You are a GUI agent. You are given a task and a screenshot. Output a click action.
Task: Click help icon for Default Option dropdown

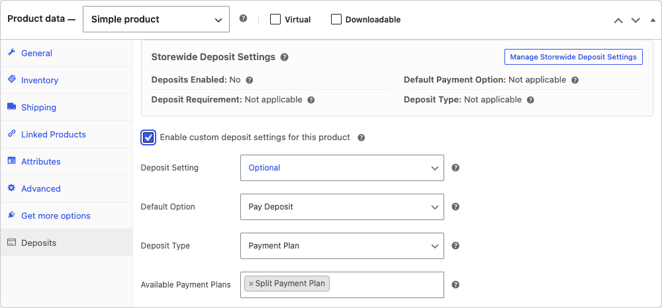(x=455, y=207)
